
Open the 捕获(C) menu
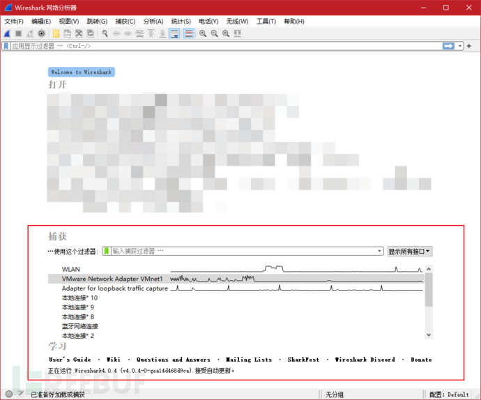pyautogui.click(x=125, y=22)
